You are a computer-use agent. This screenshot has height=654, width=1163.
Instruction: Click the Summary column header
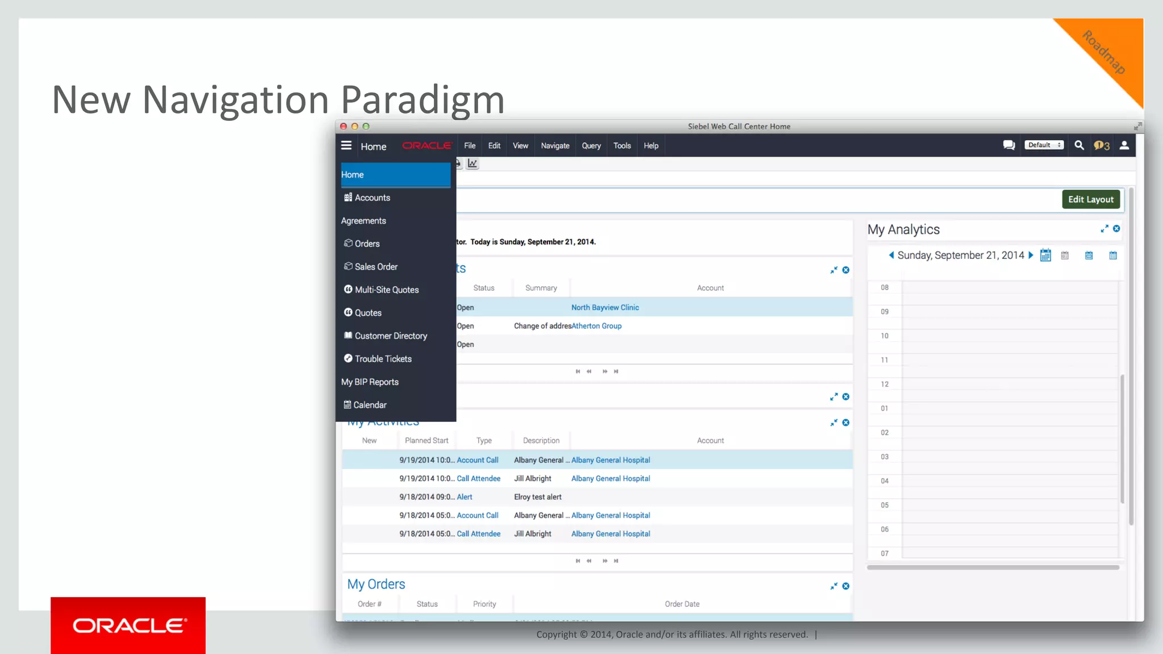tap(541, 288)
